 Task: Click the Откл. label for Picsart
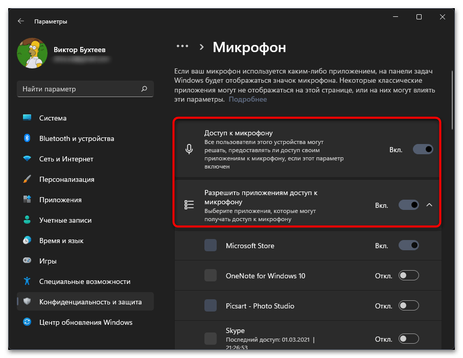(x=384, y=306)
